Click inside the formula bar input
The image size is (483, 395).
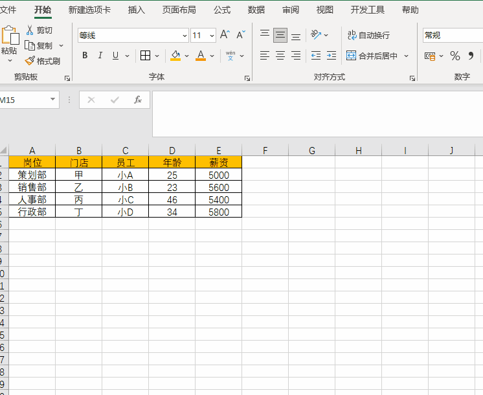click(x=318, y=114)
